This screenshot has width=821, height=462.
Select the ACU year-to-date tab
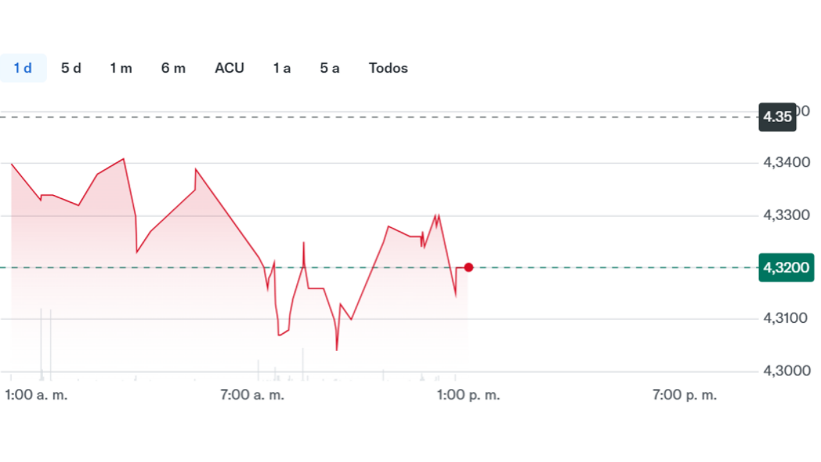click(x=230, y=68)
